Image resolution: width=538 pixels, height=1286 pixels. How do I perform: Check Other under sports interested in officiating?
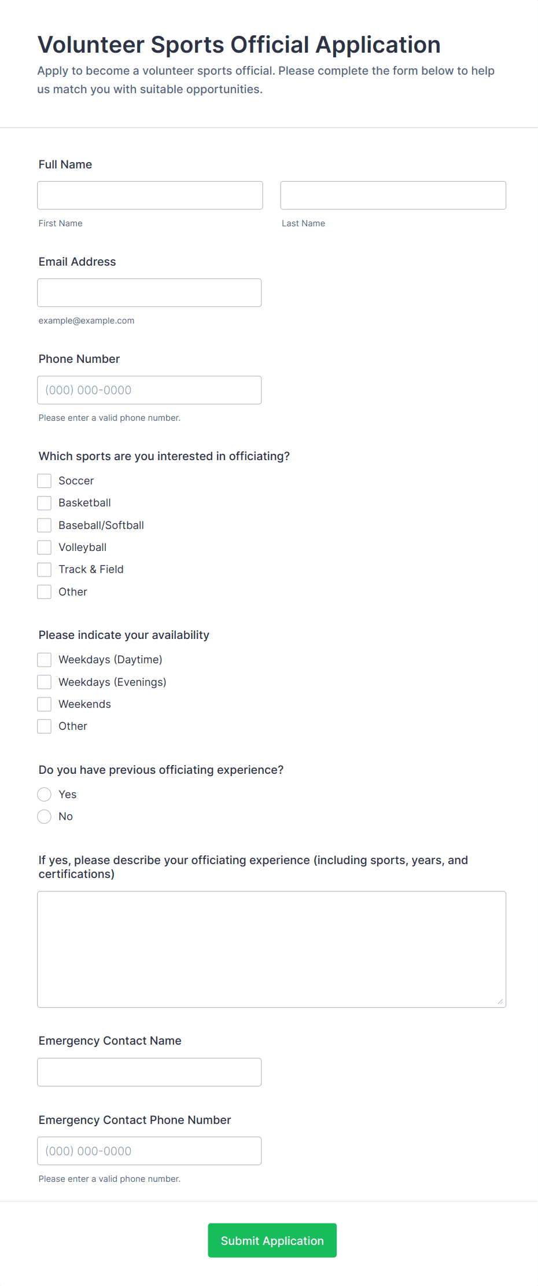coord(44,591)
